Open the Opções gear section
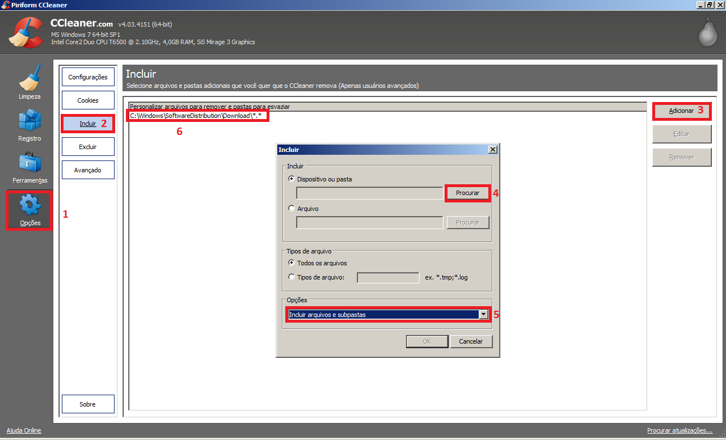726x440 pixels. pyautogui.click(x=29, y=210)
